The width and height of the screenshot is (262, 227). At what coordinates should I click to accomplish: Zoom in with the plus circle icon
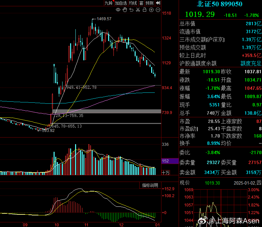[151, 10]
